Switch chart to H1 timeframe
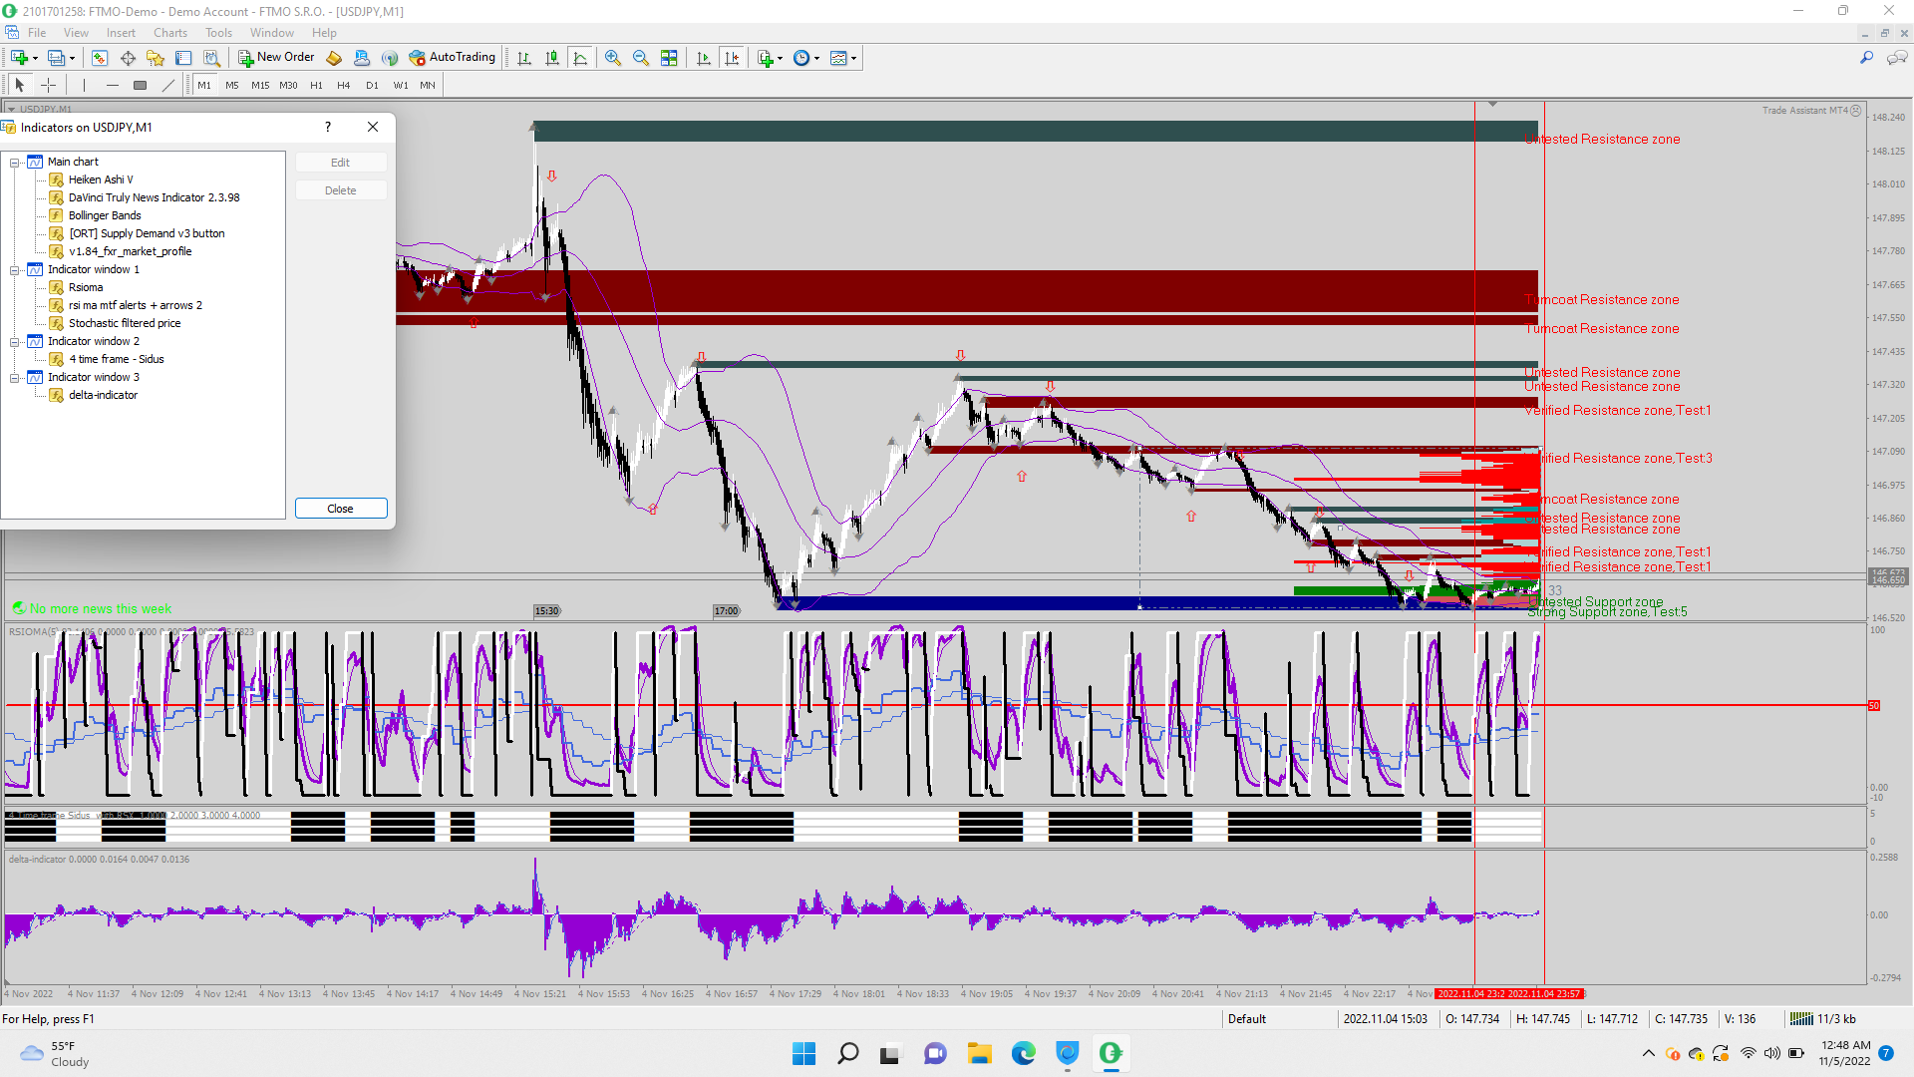The width and height of the screenshot is (1914, 1077). [316, 85]
